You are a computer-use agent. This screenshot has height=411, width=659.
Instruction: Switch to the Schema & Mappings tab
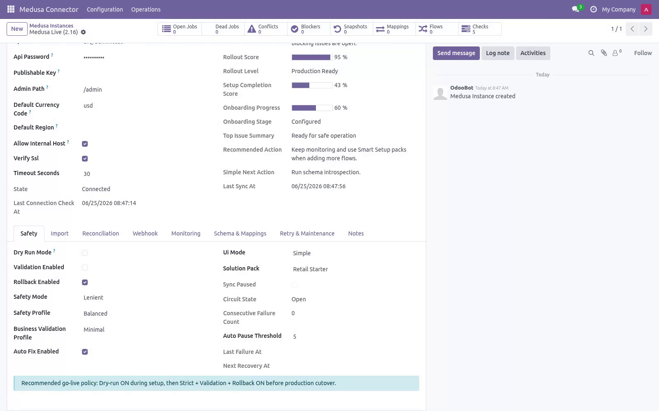[x=240, y=233]
